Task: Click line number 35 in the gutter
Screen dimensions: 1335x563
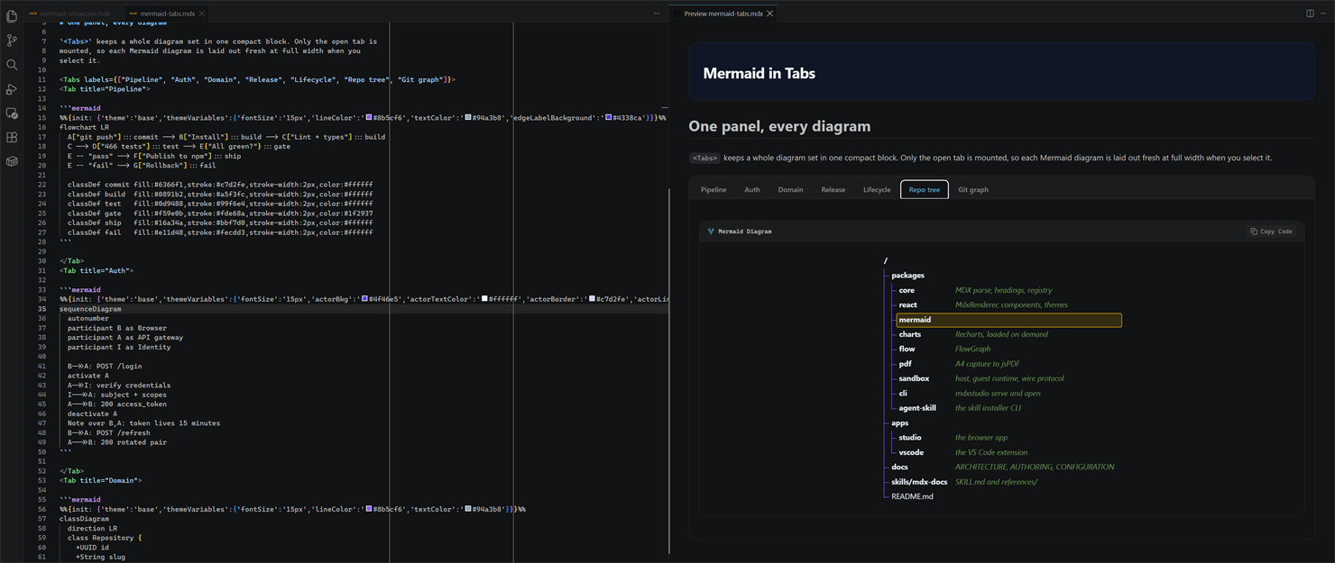Action: point(42,309)
